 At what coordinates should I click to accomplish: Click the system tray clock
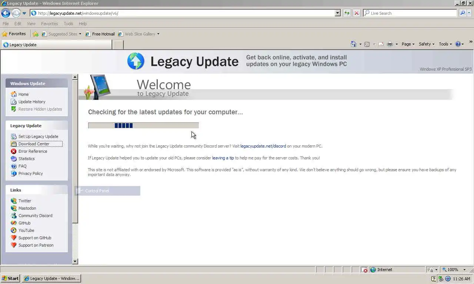pyautogui.click(x=461, y=279)
